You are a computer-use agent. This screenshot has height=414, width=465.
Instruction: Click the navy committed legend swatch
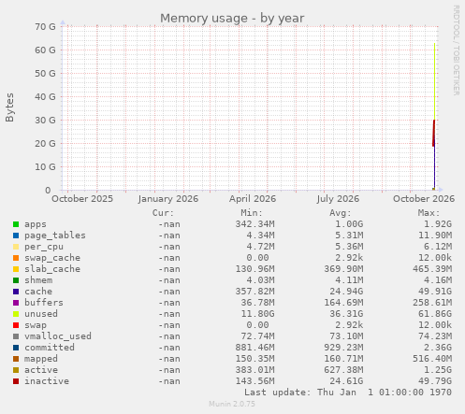pos(16,348)
